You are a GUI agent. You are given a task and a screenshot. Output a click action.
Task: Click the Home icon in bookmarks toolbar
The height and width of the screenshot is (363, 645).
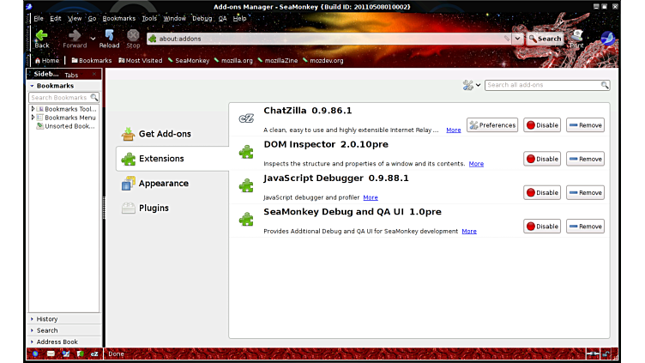tap(47, 60)
